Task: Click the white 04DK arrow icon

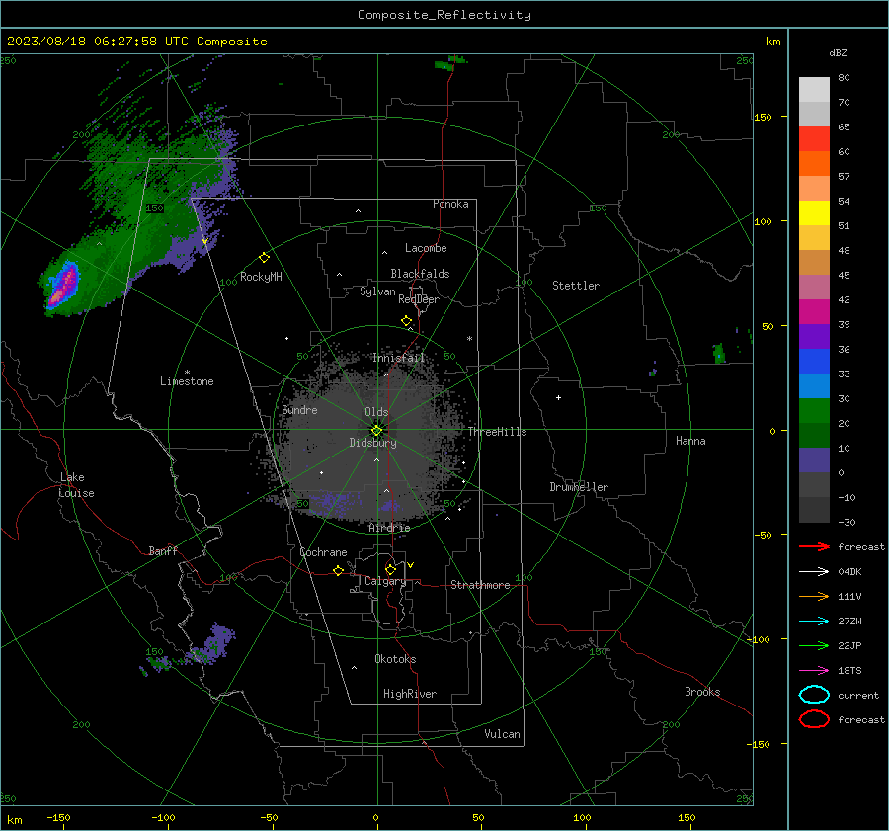Action: click(x=814, y=571)
